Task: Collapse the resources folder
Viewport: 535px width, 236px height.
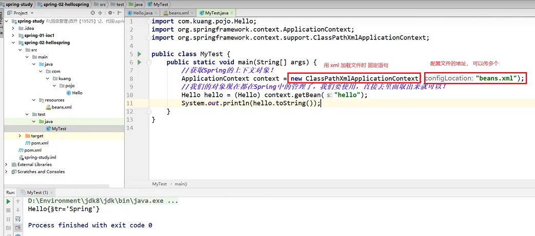Action: (34, 100)
